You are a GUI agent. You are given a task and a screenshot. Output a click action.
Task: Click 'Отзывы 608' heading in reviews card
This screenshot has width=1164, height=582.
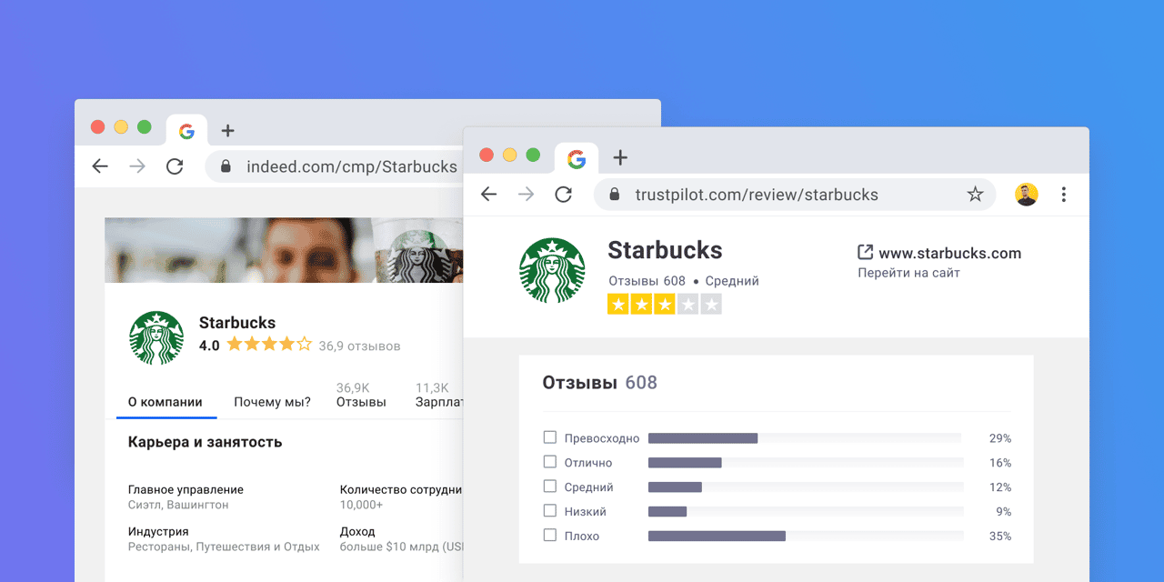tap(600, 383)
